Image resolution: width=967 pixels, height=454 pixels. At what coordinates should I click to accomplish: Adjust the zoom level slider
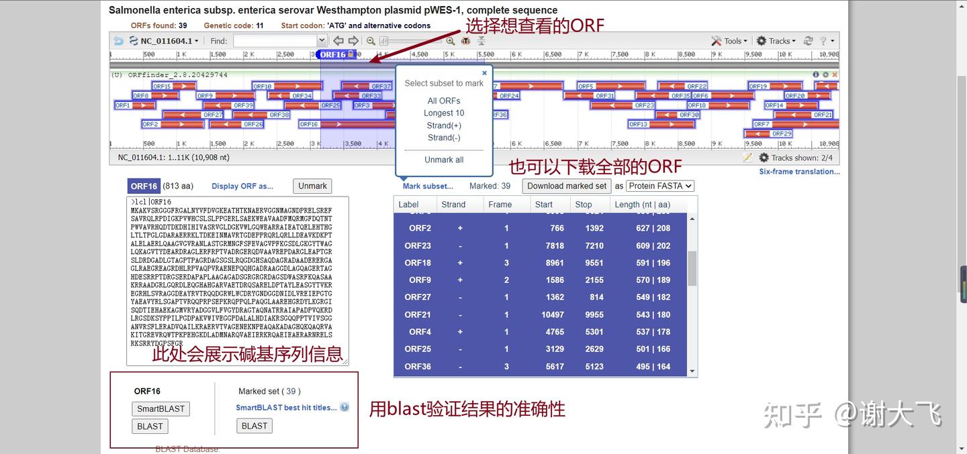point(384,41)
